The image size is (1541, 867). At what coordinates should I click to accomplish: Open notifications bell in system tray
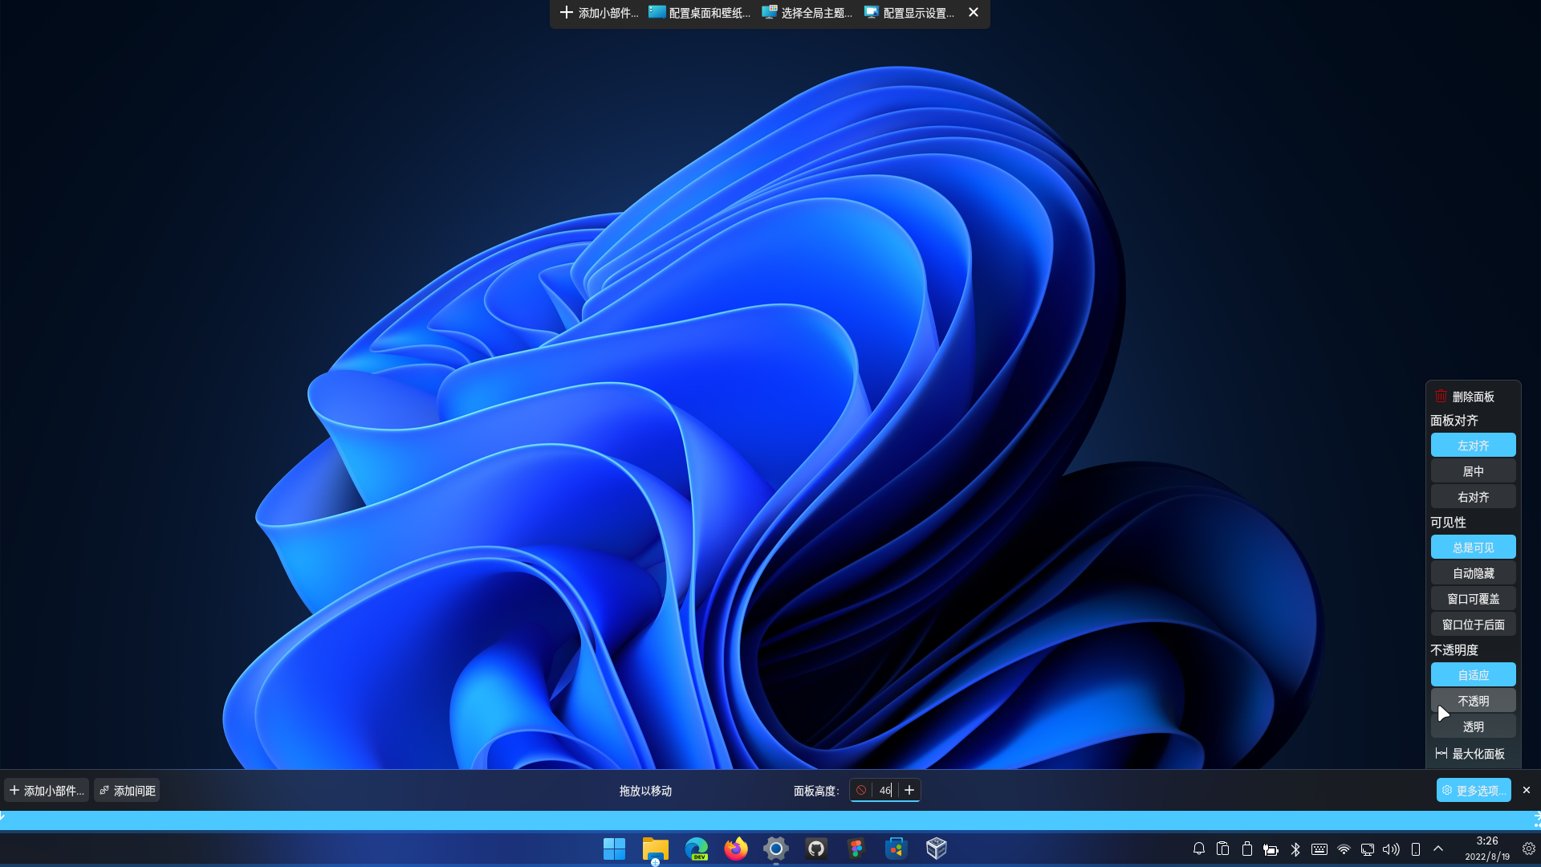(x=1199, y=849)
